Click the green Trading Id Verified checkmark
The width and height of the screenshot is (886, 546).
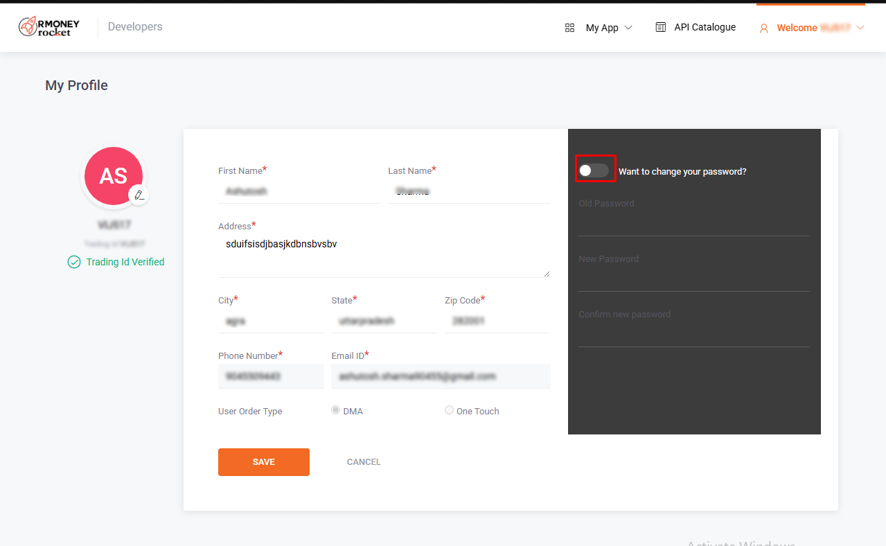coord(74,262)
